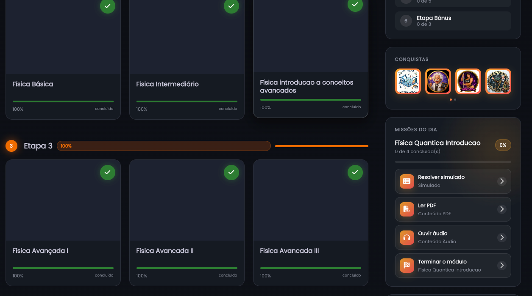
Task: Click the Fisica Avancada III green progress bar
Action: [311, 268]
